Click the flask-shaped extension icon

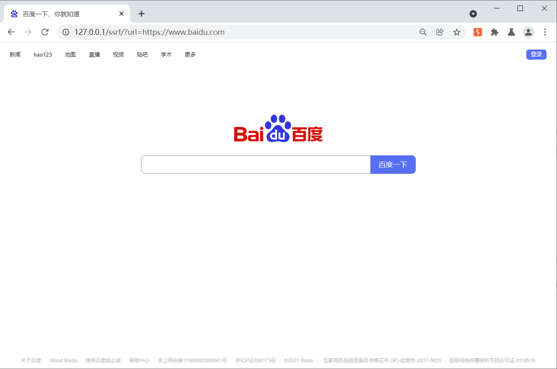pos(511,32)
